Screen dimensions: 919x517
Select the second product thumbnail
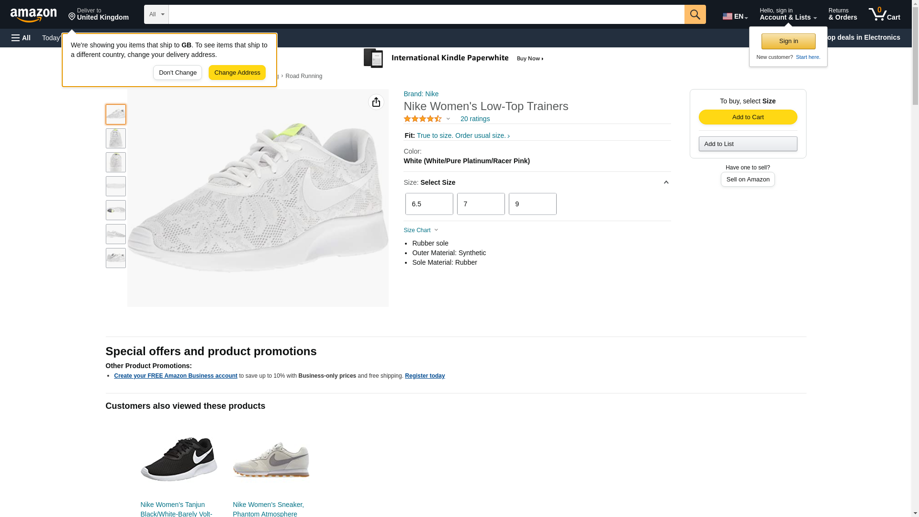116,138
